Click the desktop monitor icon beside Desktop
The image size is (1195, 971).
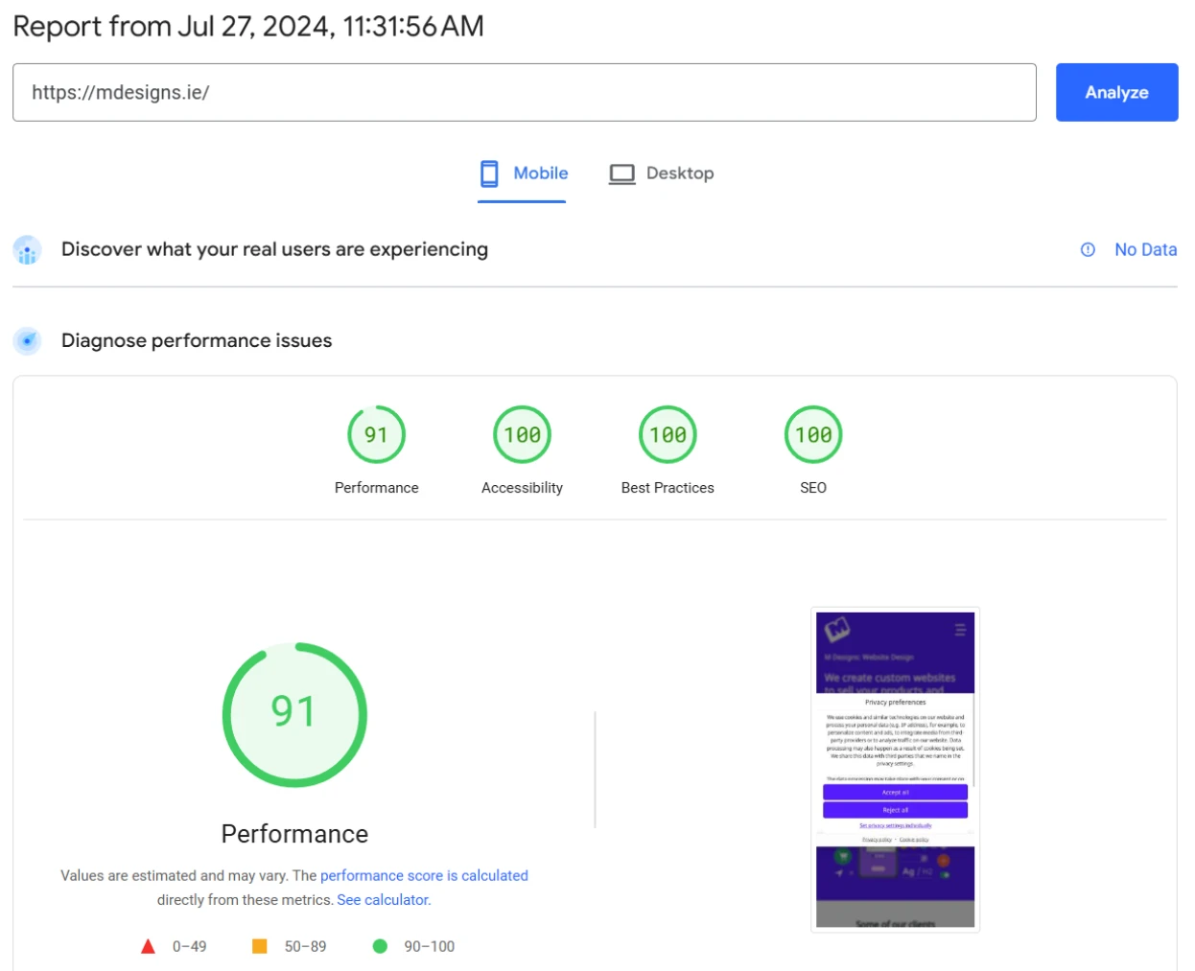[x=622, y=173]
